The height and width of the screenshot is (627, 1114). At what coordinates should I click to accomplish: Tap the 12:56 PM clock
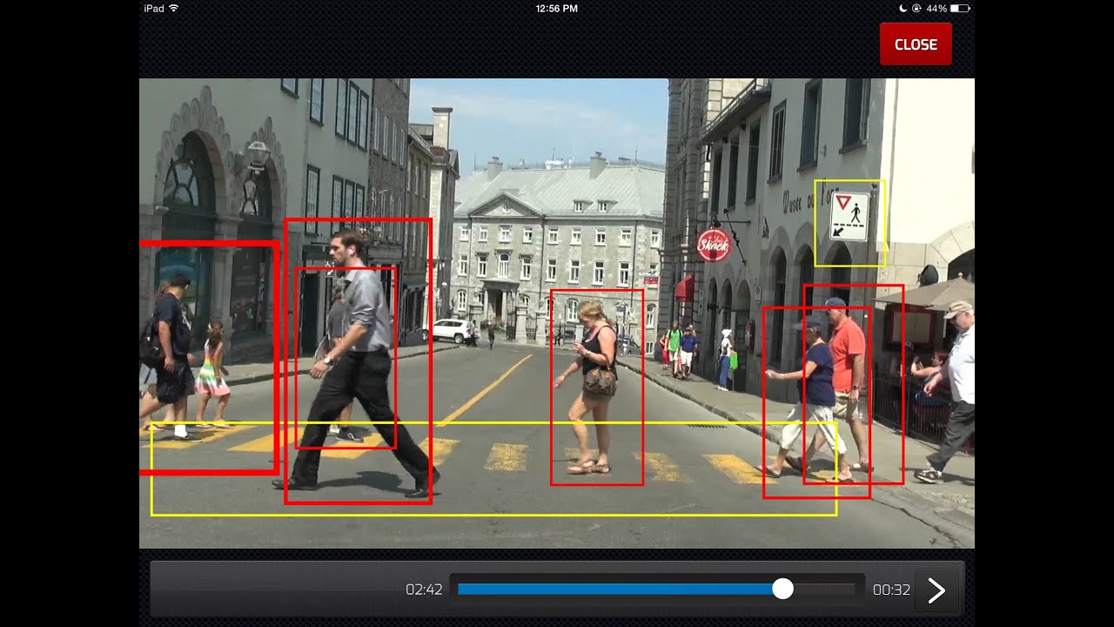click(x=557, y=8)
